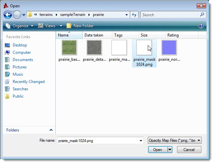
Task: Click the Recently Changed icon
Action: (x=7, y=82)
